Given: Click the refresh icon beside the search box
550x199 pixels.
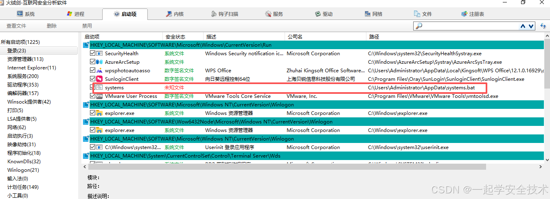Looking at the screenshot, I should tap(543, 26).
